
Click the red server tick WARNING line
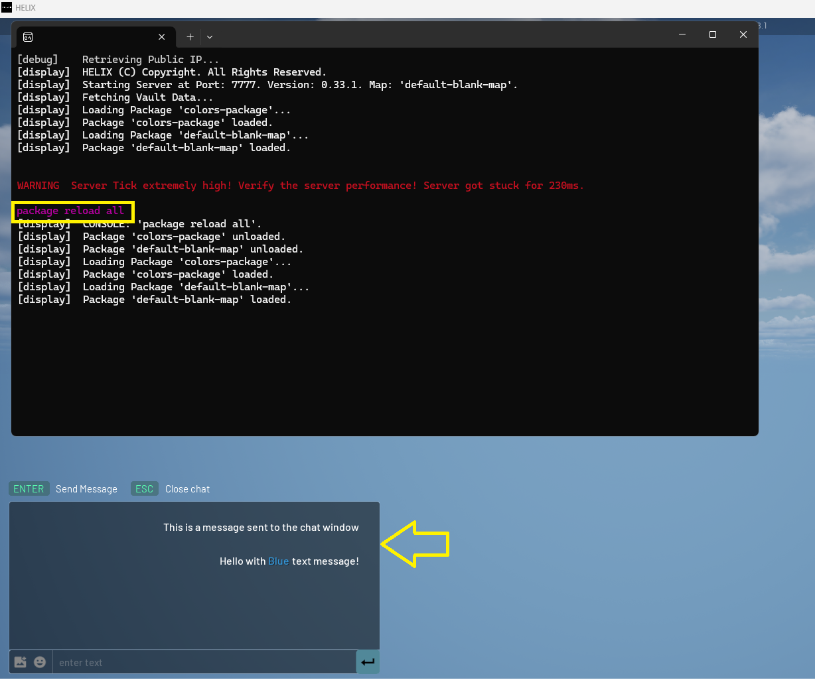click(x=300, y=186)
